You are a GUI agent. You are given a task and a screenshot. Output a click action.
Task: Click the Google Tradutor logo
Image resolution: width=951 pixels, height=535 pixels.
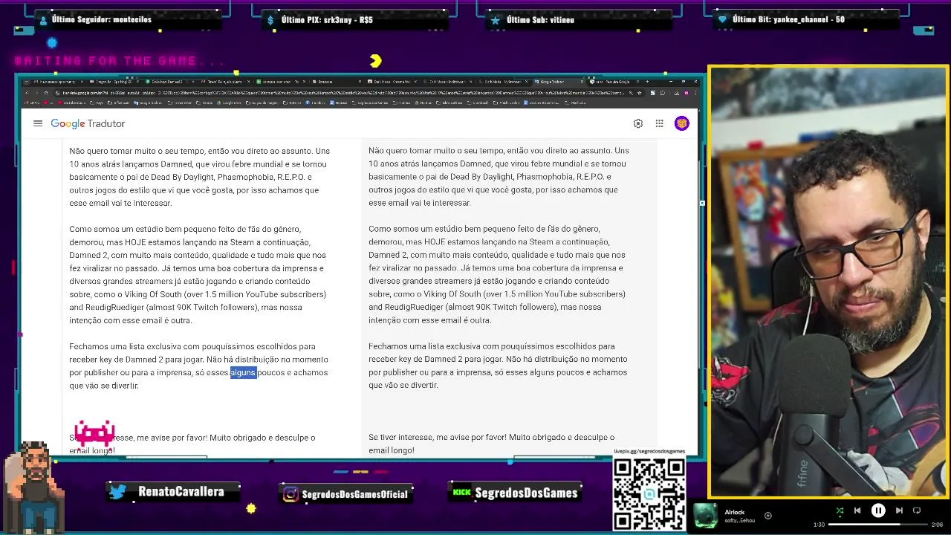(88, 123)
